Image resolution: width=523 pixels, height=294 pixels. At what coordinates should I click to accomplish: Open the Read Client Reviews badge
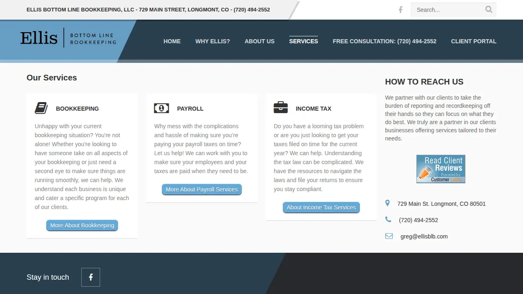441,169
